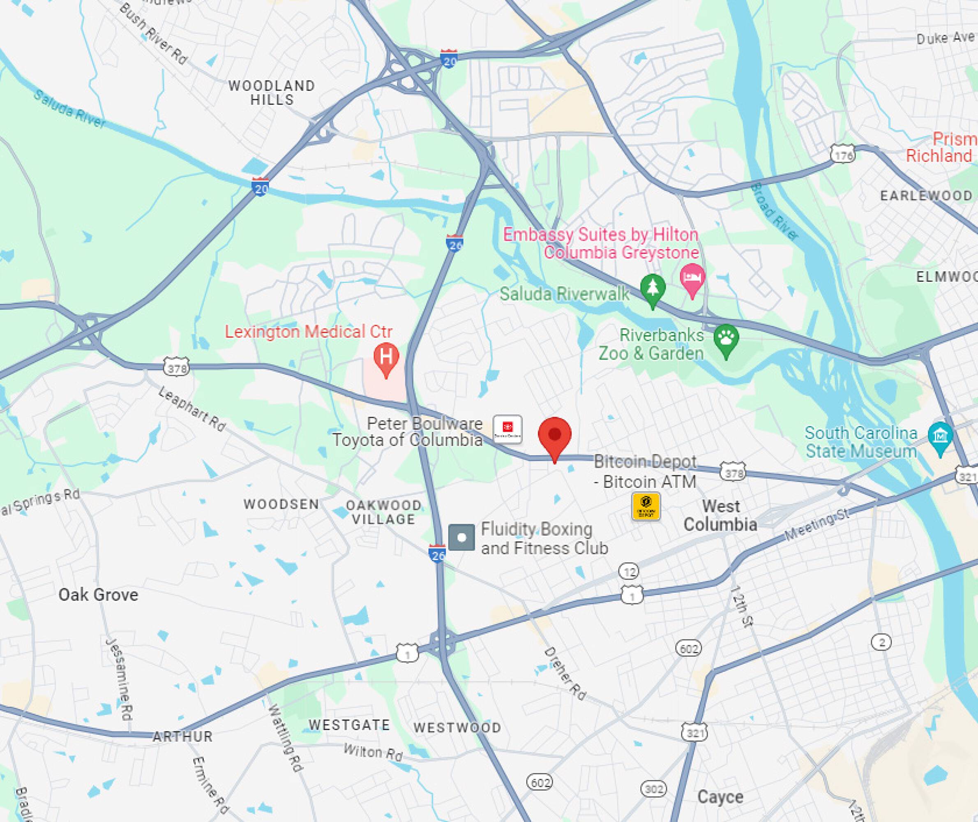Open the Lexington Medical Ctr label
This screenshot has width=978, height=822.
309,332
